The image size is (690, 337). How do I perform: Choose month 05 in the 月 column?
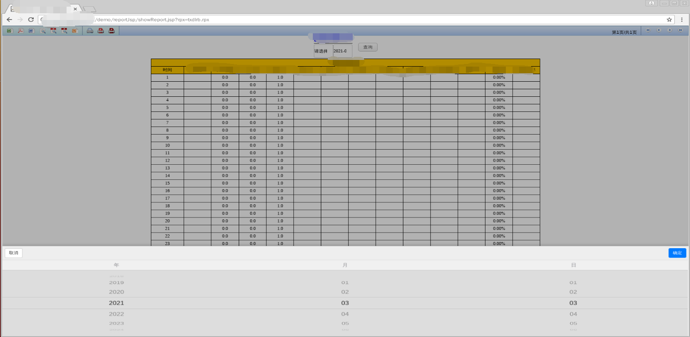click(345, 324)
